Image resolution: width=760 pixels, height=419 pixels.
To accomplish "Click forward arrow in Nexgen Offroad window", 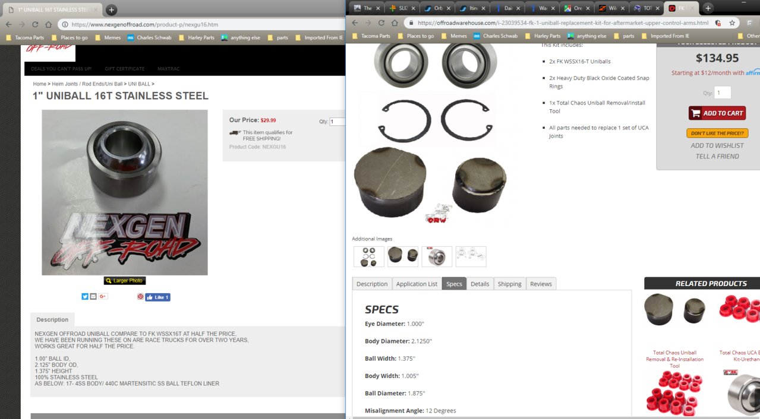I will (x=22, y=24).
